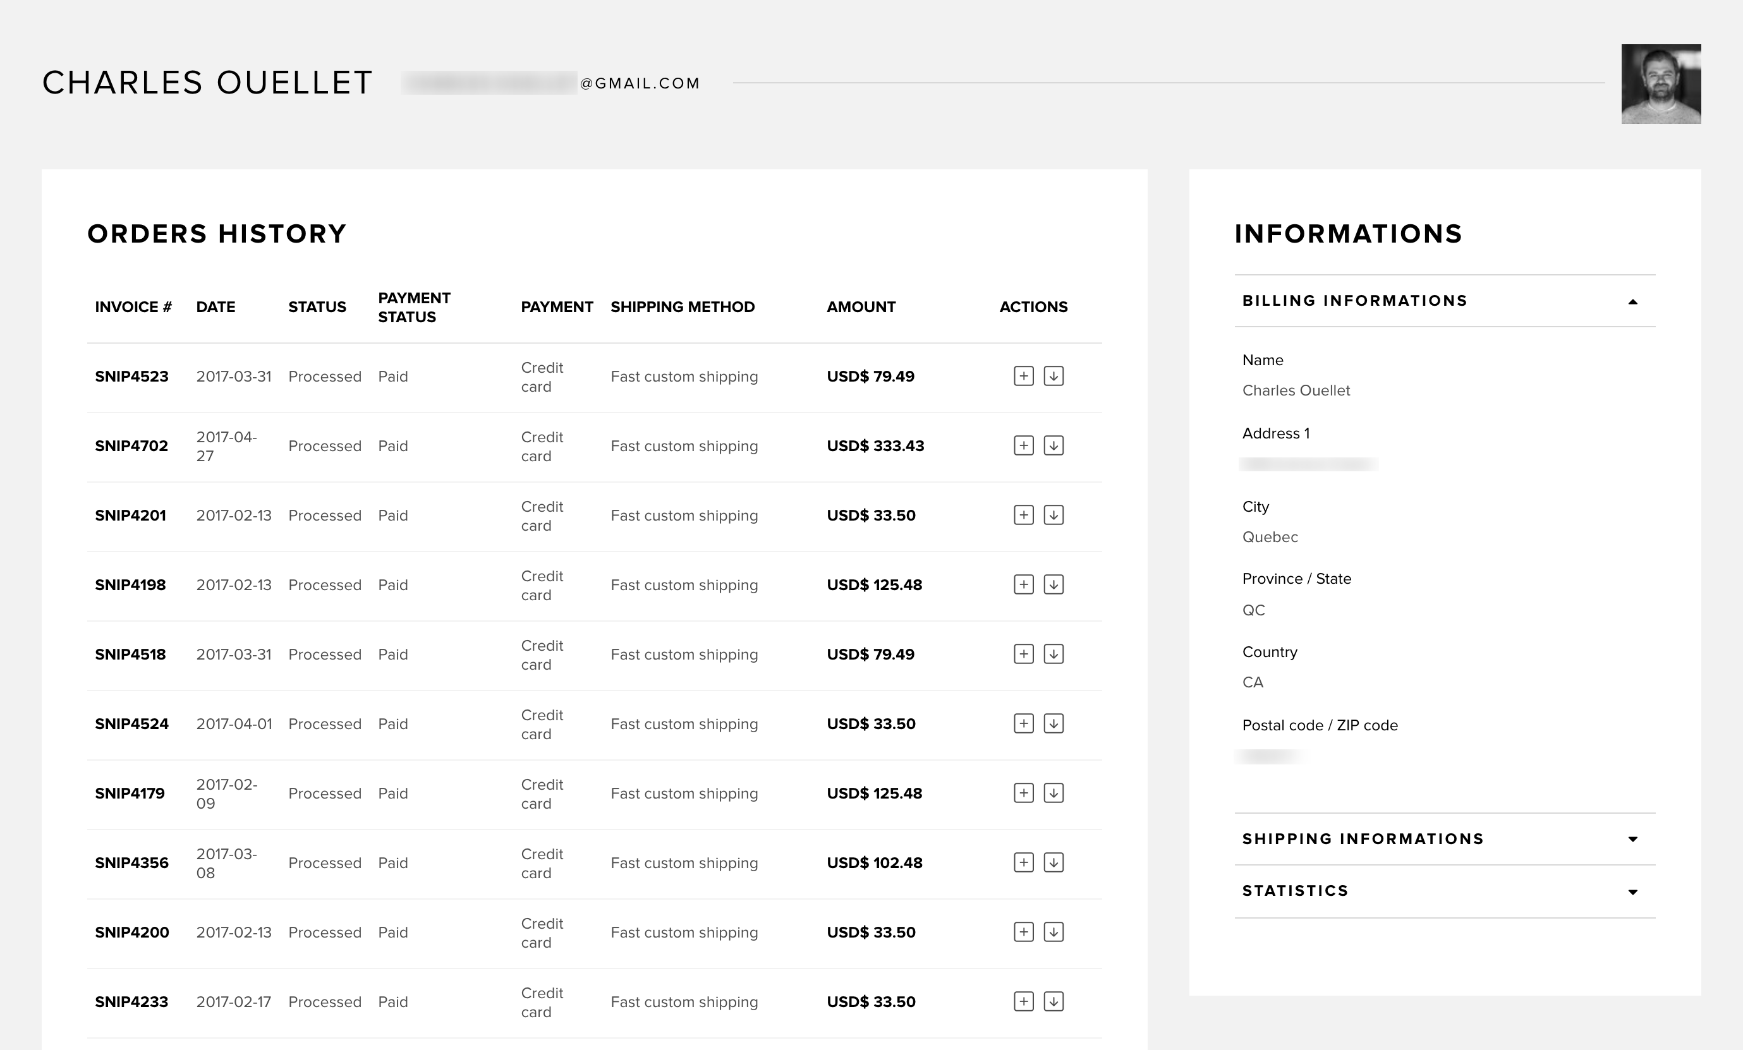Image resolution: width=1743 pixels, height=1050 pixels.
Task: Expand details for invoice SNIP4524
Action: click(x=1024, y=723)
